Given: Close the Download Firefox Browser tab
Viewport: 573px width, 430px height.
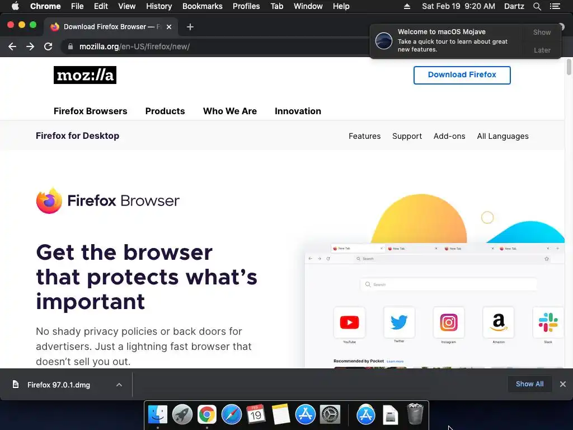Looking at the screenshot, I should pyautogui.click(x=169, y=27).
